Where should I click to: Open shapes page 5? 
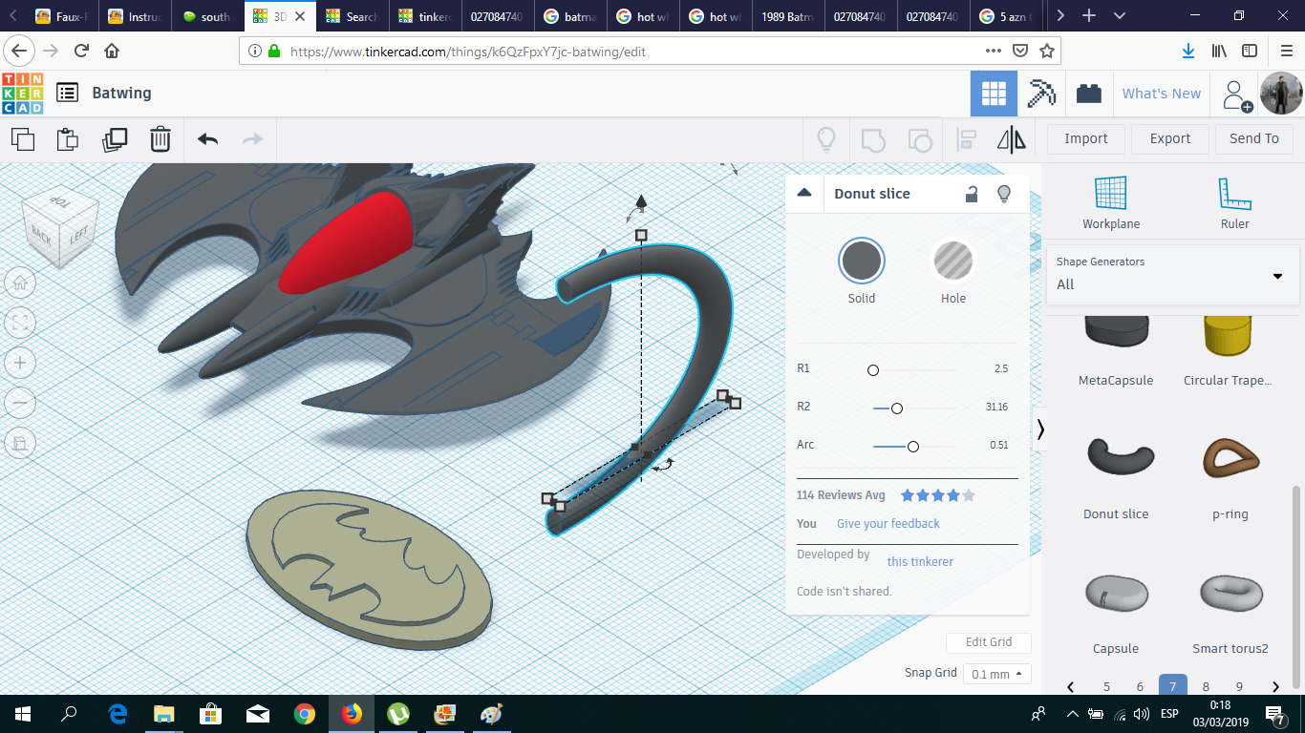tap(1106, 686)
